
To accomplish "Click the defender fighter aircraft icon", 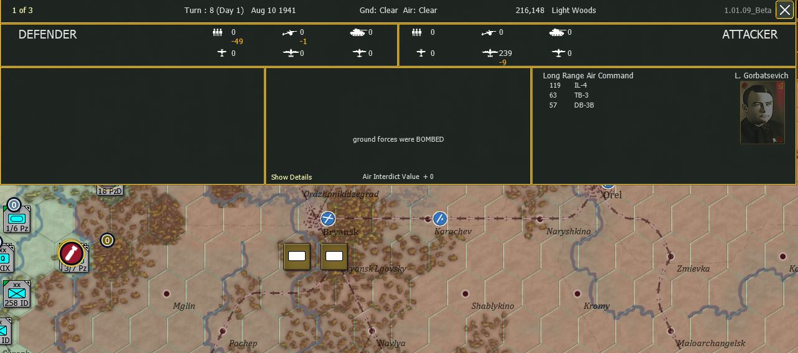I will [222, 53].
